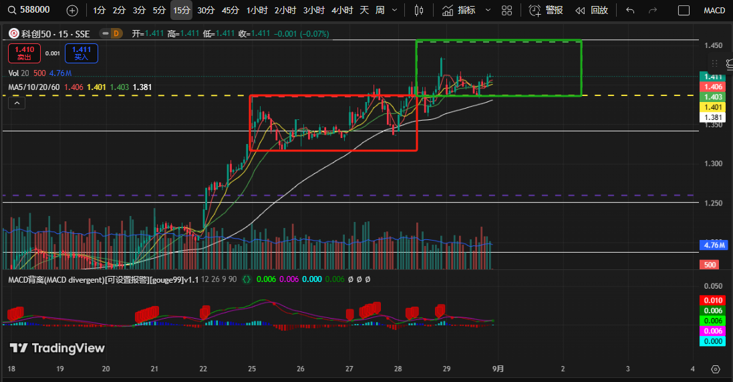
Task: Collapse the indicator legend with chevron button
Action: pyautogui.click(x=17, y=102)
